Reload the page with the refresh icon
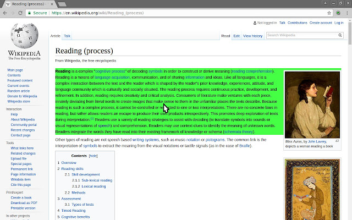 point(20,13)
